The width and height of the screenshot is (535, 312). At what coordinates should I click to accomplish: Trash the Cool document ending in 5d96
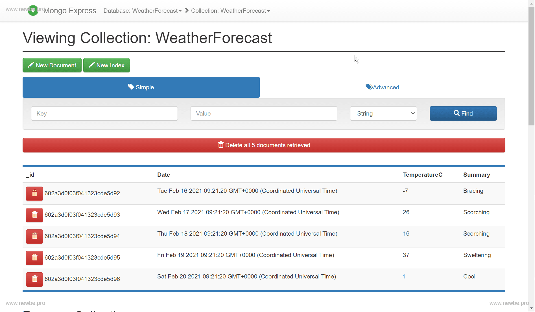(x=34, y=279)
